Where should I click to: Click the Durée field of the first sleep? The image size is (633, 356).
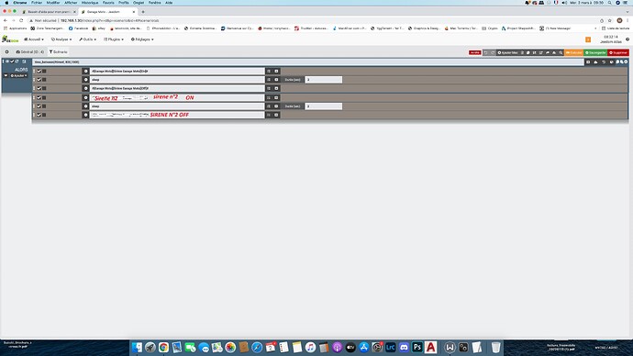coord(323,80)
